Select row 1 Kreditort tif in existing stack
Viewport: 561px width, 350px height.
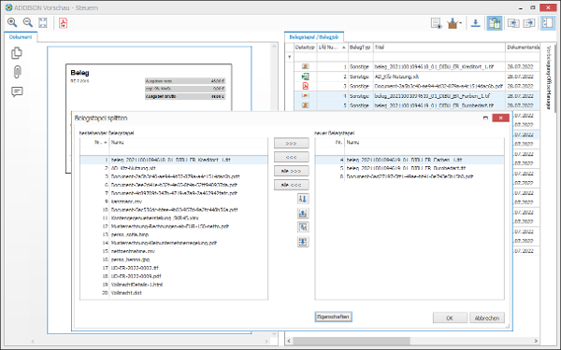[174, 160]
